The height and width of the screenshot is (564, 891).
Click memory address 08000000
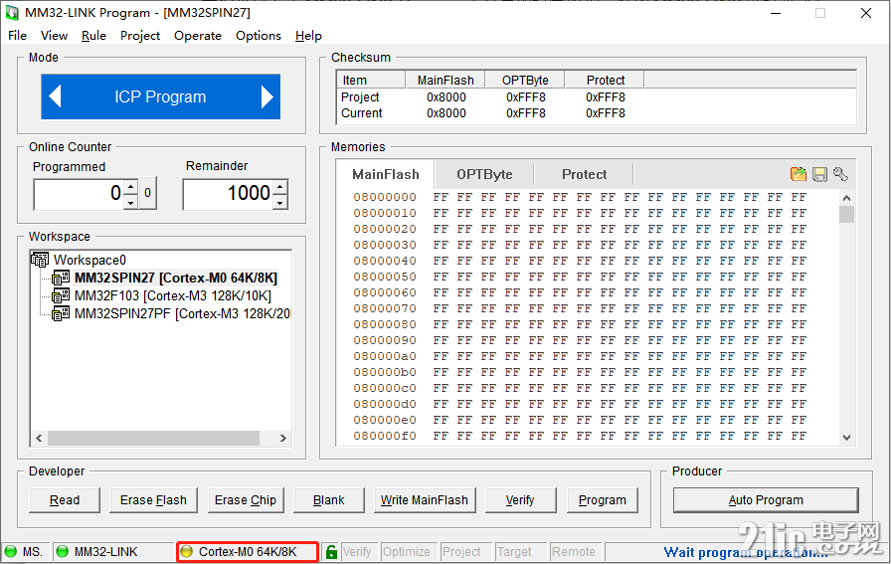click(x=385, y=197)
